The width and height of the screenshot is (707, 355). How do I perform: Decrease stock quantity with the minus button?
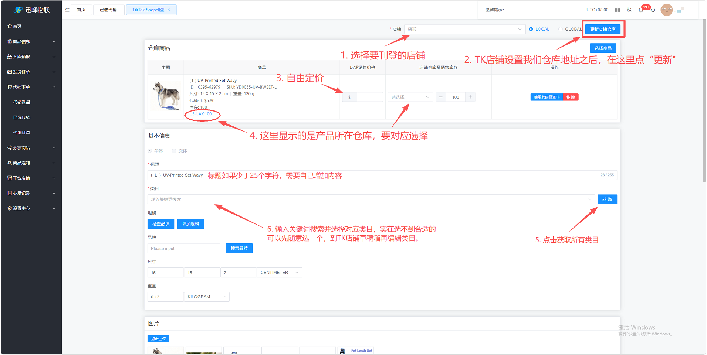441,97
